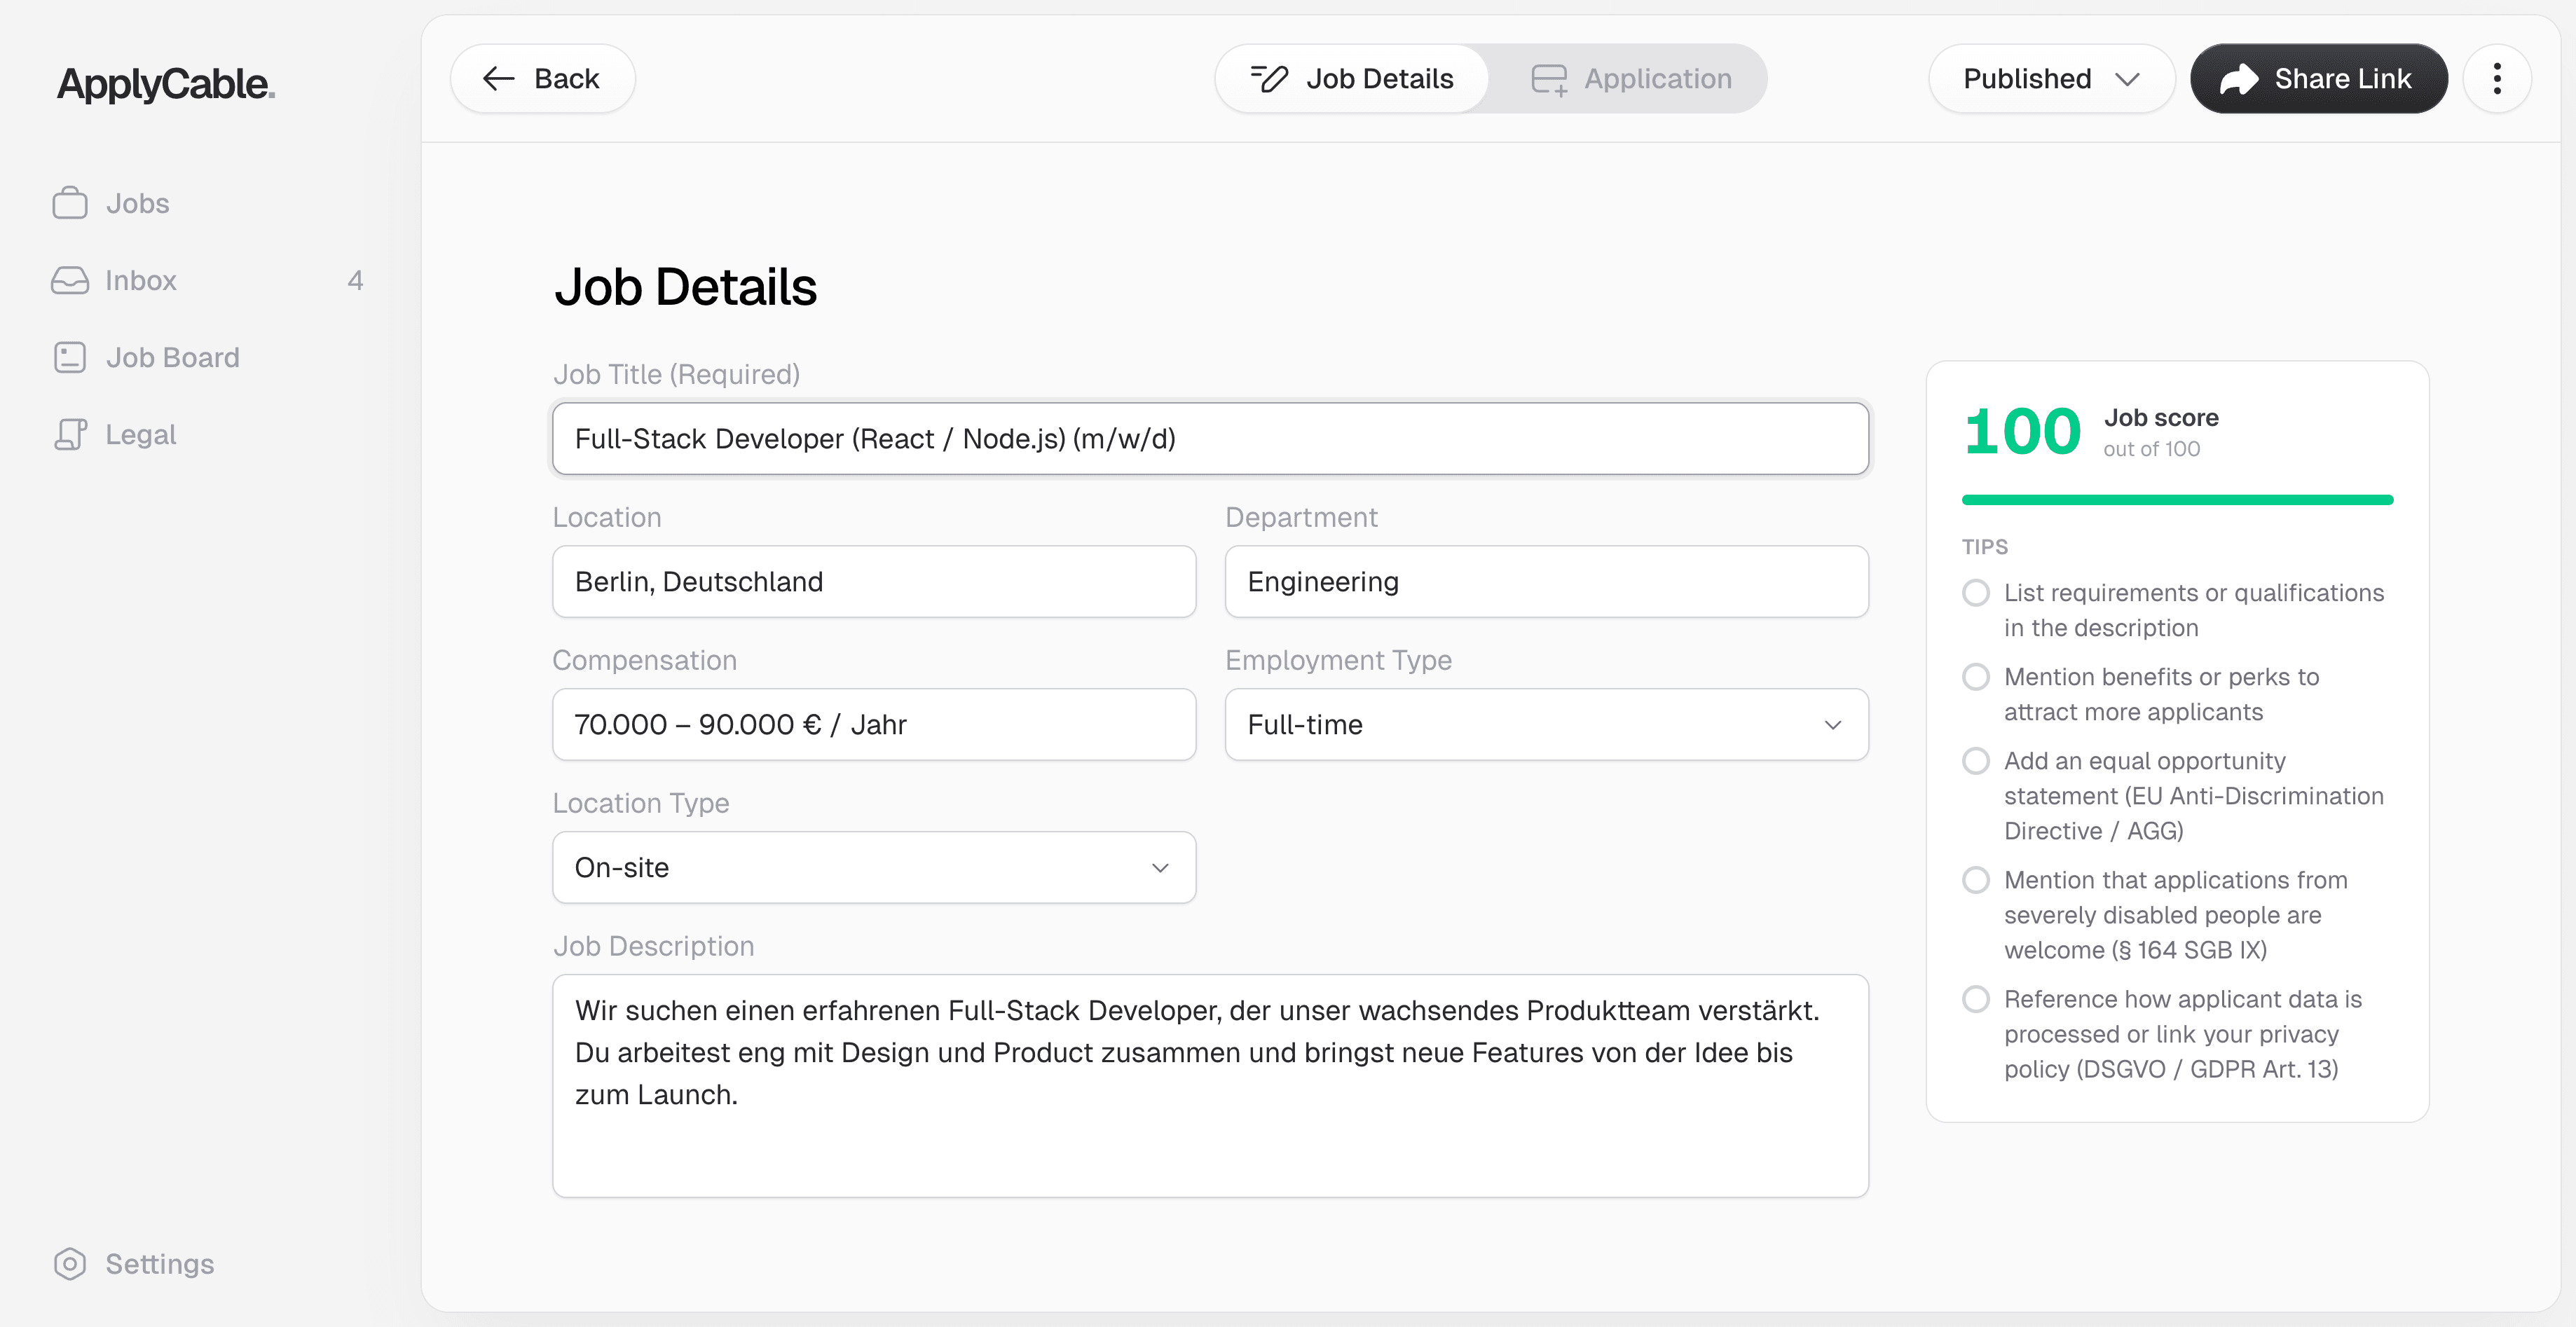Image resolution: width=2576 pixels, height=1327 pixels.
Task: Toggle the mention benefits tip circle
Action: [1975, 677]
